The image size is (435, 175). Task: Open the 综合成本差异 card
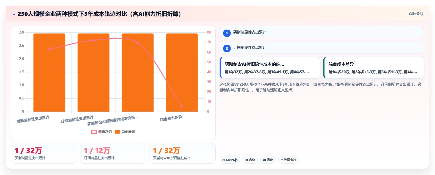[374, 68]
